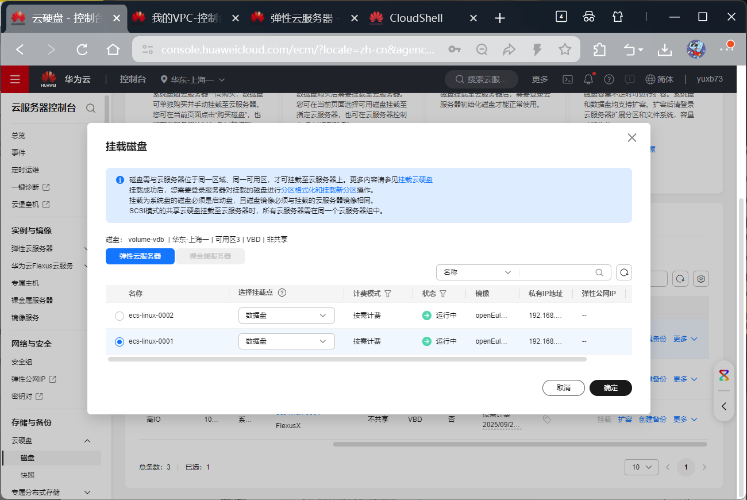
Task: Click the magnifier search icon in dialog
Action: pyautogui.click(x=599, y=272)
